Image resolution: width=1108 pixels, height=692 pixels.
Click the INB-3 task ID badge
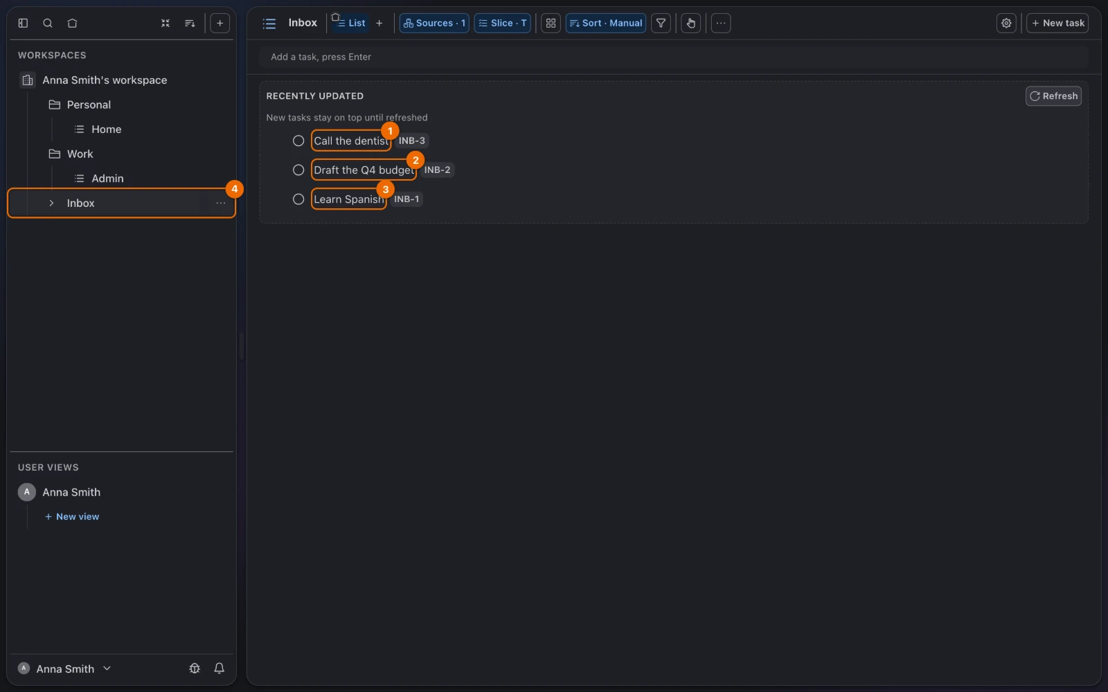pos(412,140)
